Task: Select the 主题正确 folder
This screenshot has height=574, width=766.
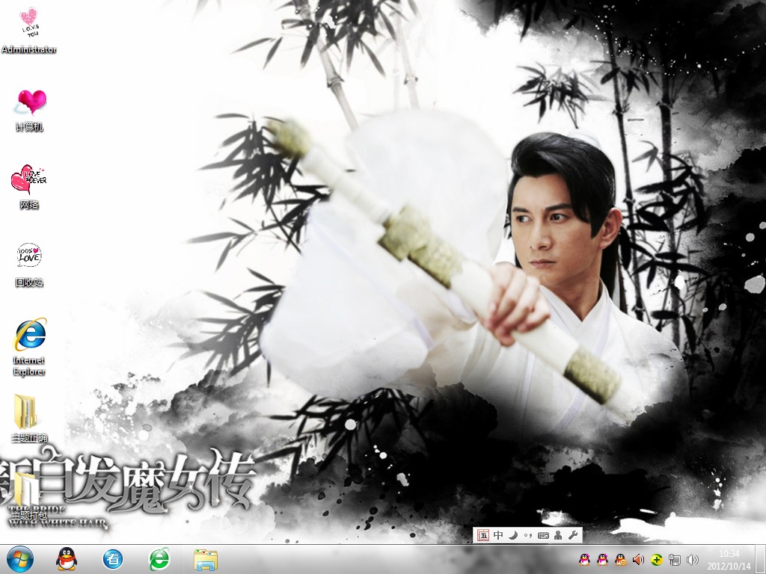Action: (28, 419)
